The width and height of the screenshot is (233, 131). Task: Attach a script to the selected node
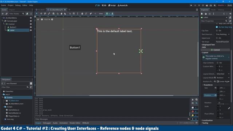click(x=27, y=14)
